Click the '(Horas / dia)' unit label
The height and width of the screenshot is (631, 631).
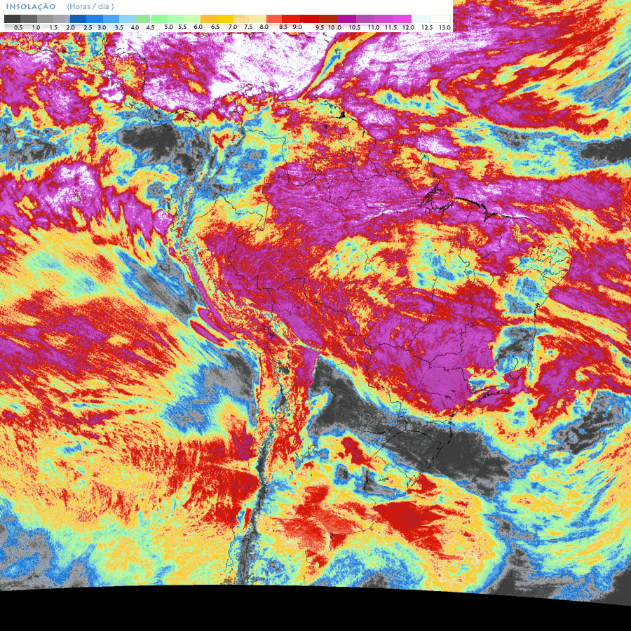pyautogui.click(x=90, y=7)
